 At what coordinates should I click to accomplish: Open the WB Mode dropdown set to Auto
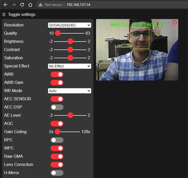[x=70, y=91]
